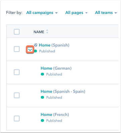121x133 pixels.
Task: Select the Home (German) row checkbox
Action: click(x=17, y=72)
